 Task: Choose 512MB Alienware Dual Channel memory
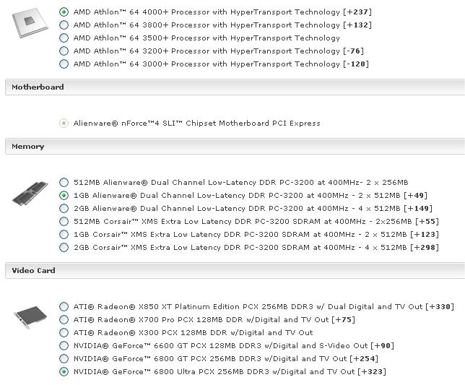tap(64, 183)
